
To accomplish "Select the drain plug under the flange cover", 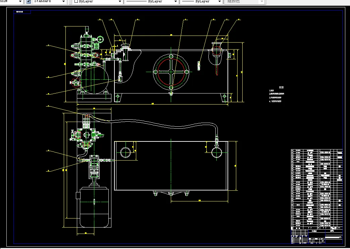I will pos(171,94).
